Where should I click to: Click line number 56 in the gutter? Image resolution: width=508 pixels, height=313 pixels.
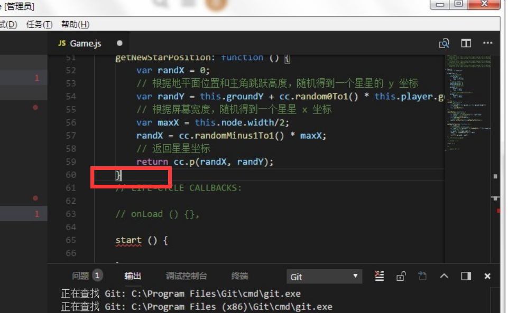pos(71,122)
